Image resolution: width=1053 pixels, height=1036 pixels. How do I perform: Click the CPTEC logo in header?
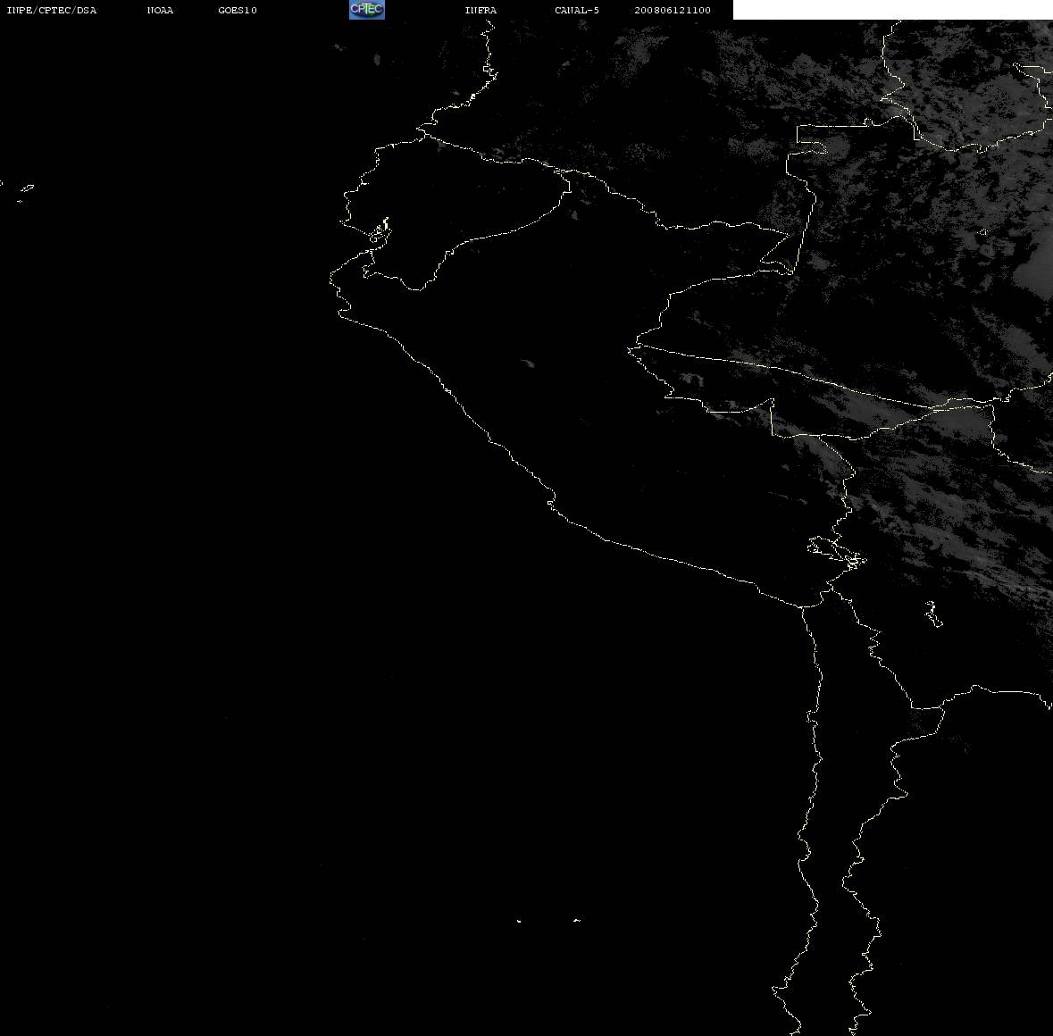367,10
